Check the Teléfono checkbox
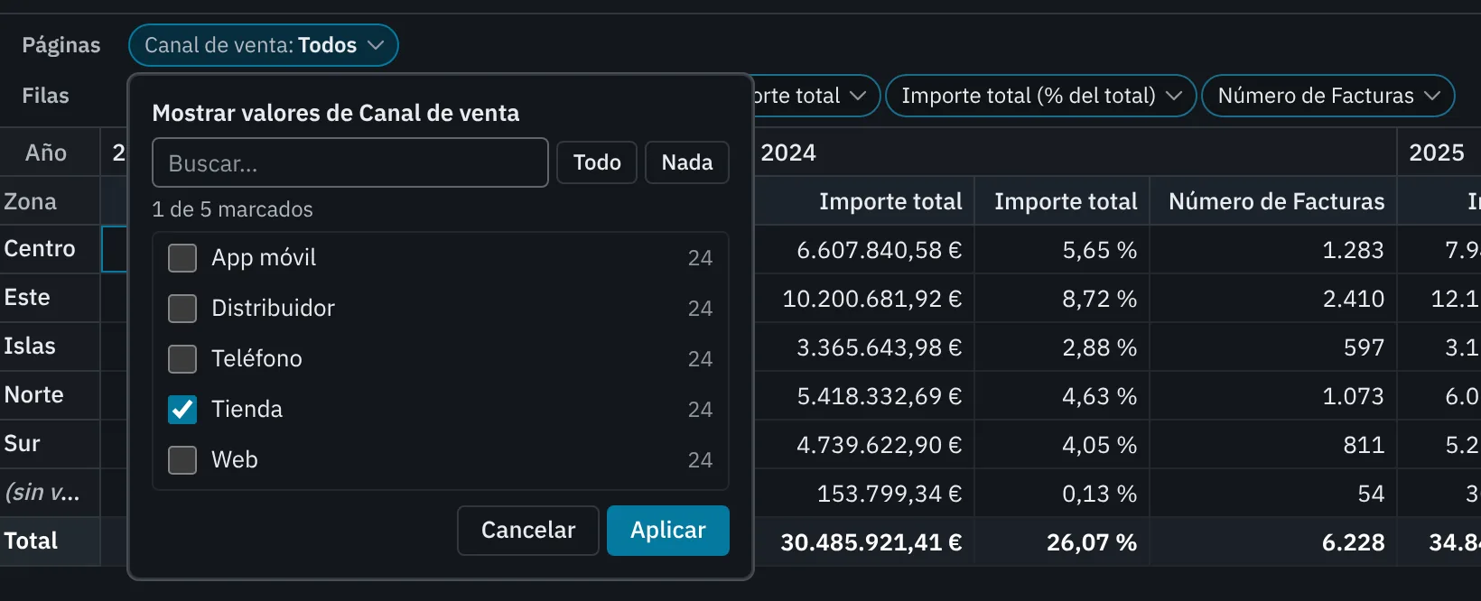The width and height of the screenshot is (1481, 601). (x=182, y=359)
